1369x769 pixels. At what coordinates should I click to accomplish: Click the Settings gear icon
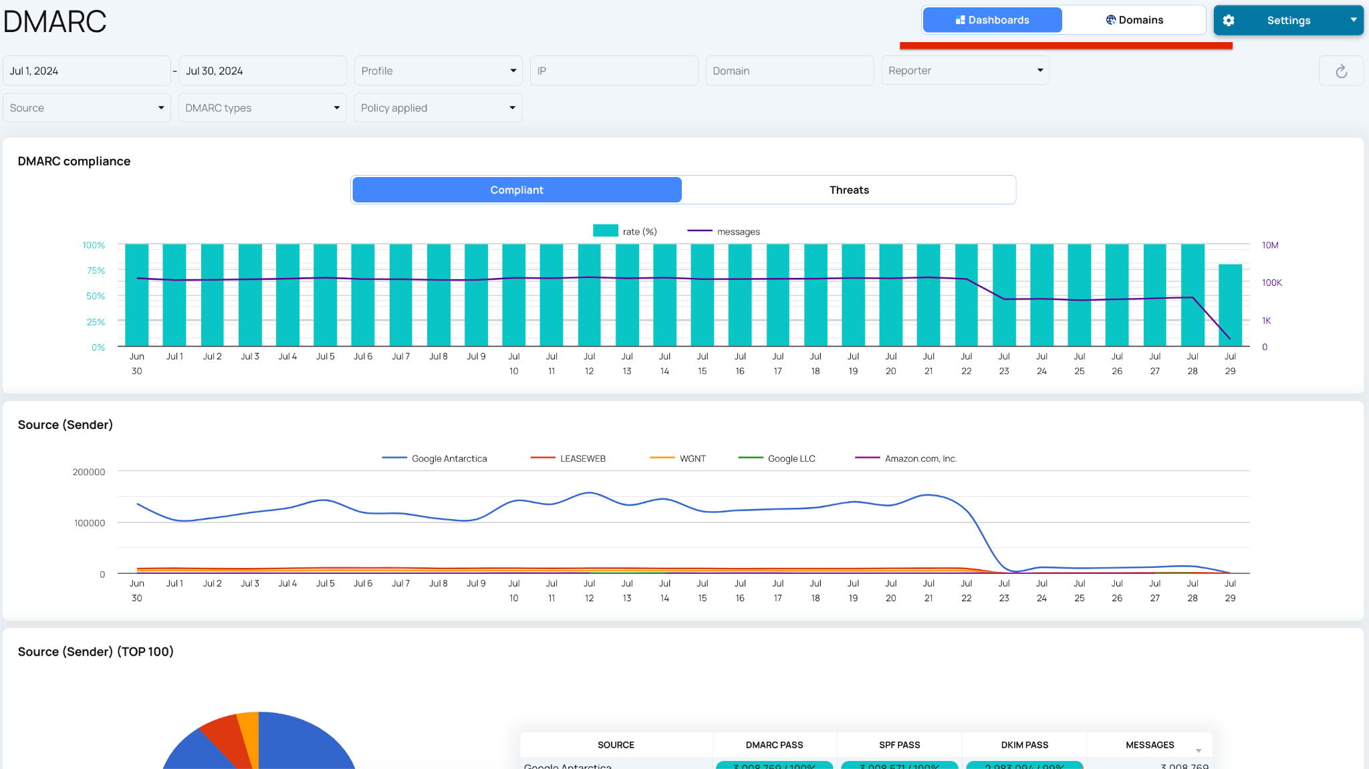[1229, 21]
